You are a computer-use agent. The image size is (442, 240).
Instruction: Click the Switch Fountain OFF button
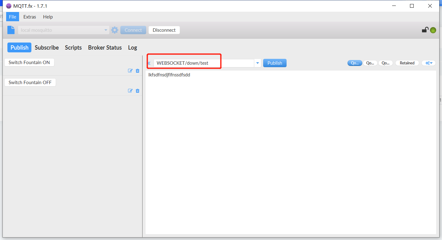coord(30,82)
